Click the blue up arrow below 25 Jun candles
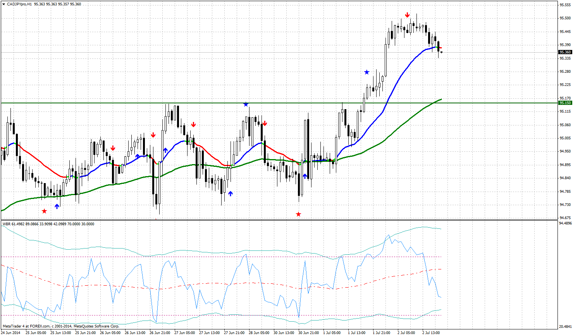Screen dimensions: 573x336 tap(57, 206)
